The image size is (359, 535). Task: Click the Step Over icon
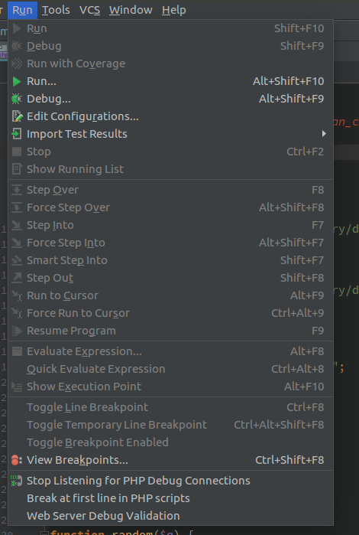pos(17,190)
